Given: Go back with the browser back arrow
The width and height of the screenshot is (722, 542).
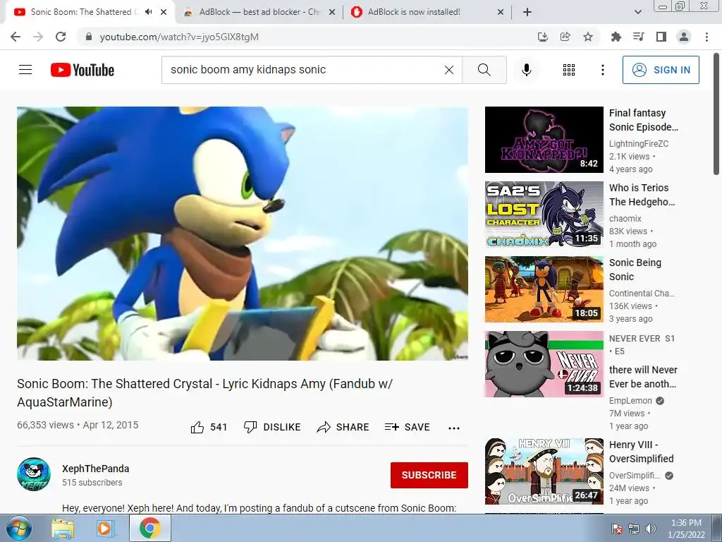Looking at the screenshot, I should point(16,37).
